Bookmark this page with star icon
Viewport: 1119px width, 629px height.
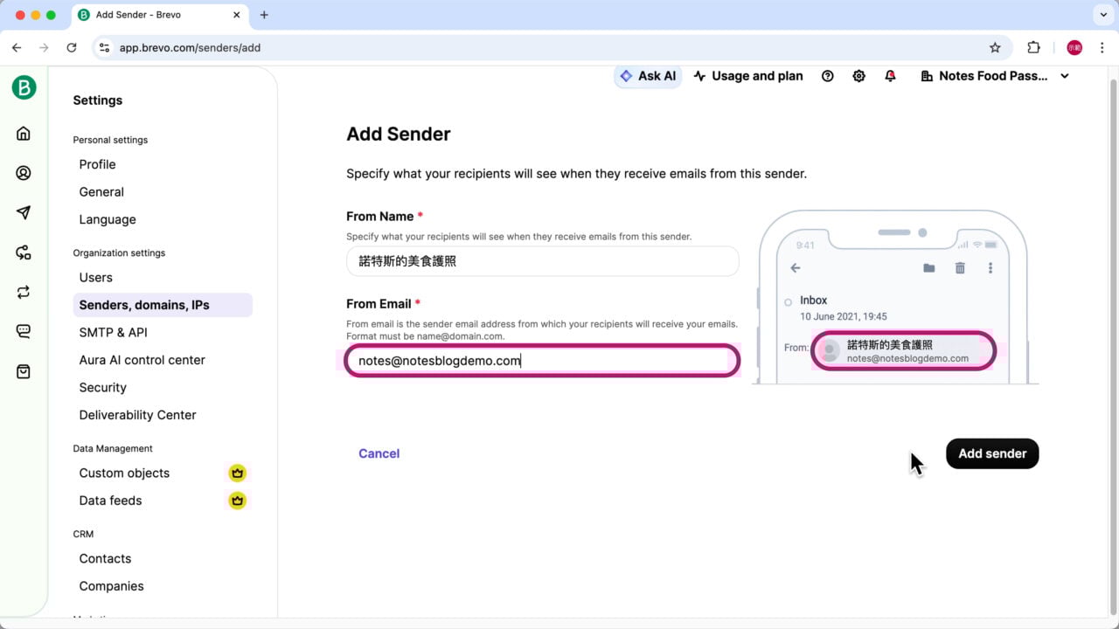point(995,48)
